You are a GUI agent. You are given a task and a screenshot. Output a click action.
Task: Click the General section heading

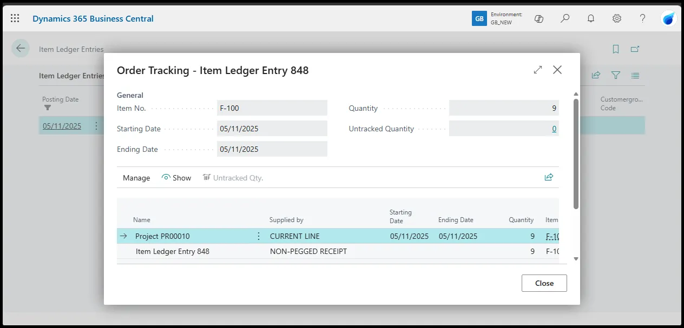(x=130, y=95)
